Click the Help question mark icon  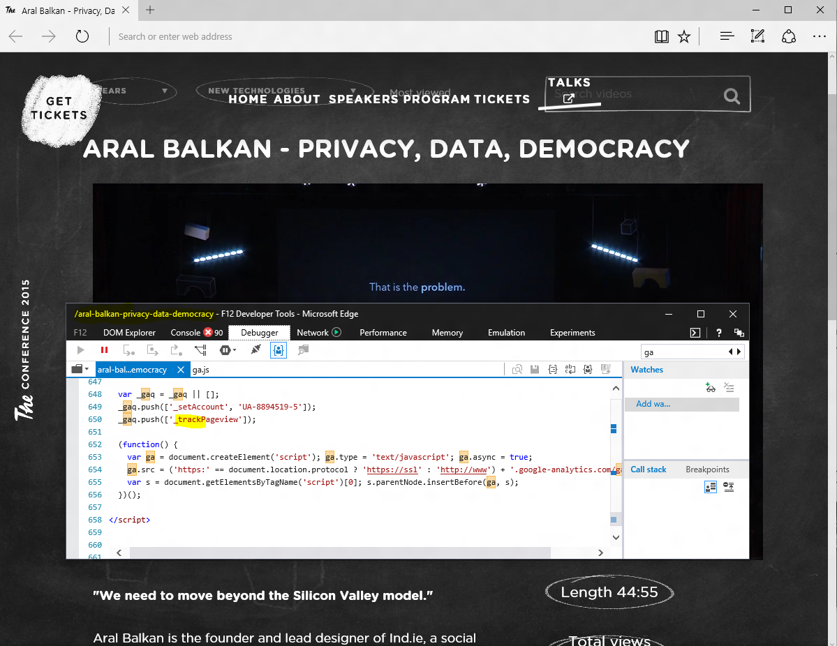[x=719, y=333]
